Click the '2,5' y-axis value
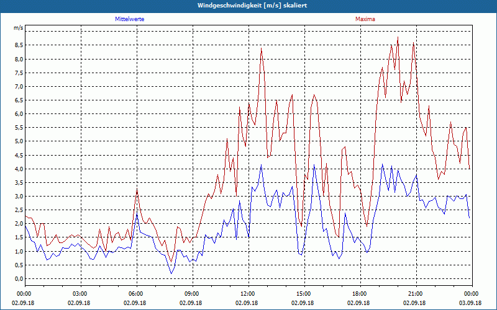 (19, 210)
